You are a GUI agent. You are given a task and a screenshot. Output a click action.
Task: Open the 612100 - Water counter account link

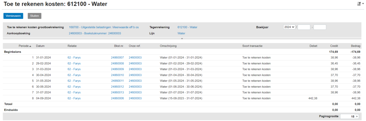pos(187,27)
